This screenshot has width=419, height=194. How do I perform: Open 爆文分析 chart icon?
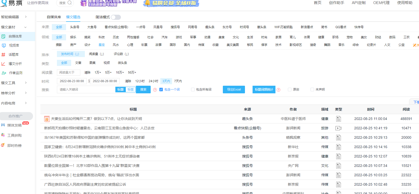pyautogui.click(x=3, y=64)
